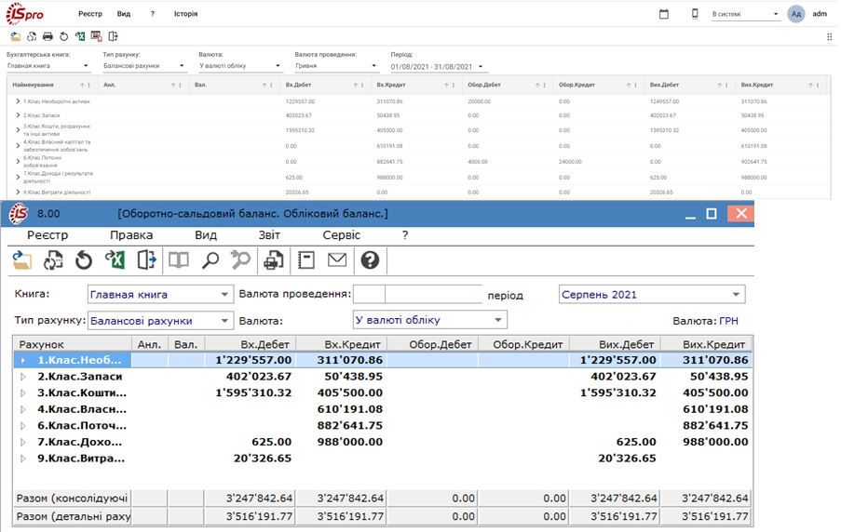Expand 1.Клас.Необоротні активи row in web table

[x=18, y=101]
